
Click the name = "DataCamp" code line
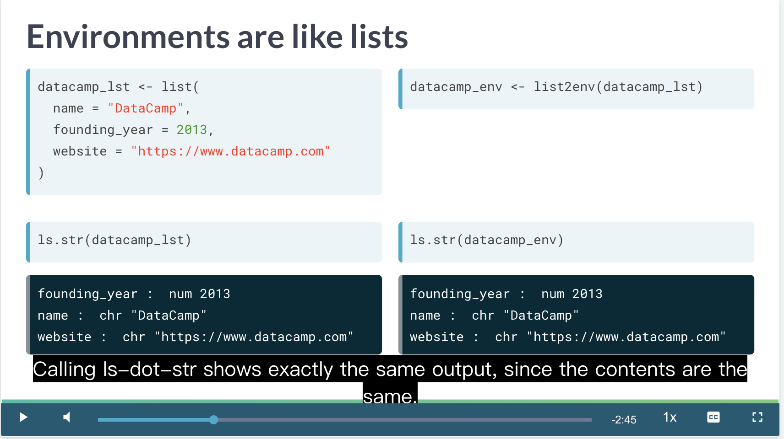(122, 108)
